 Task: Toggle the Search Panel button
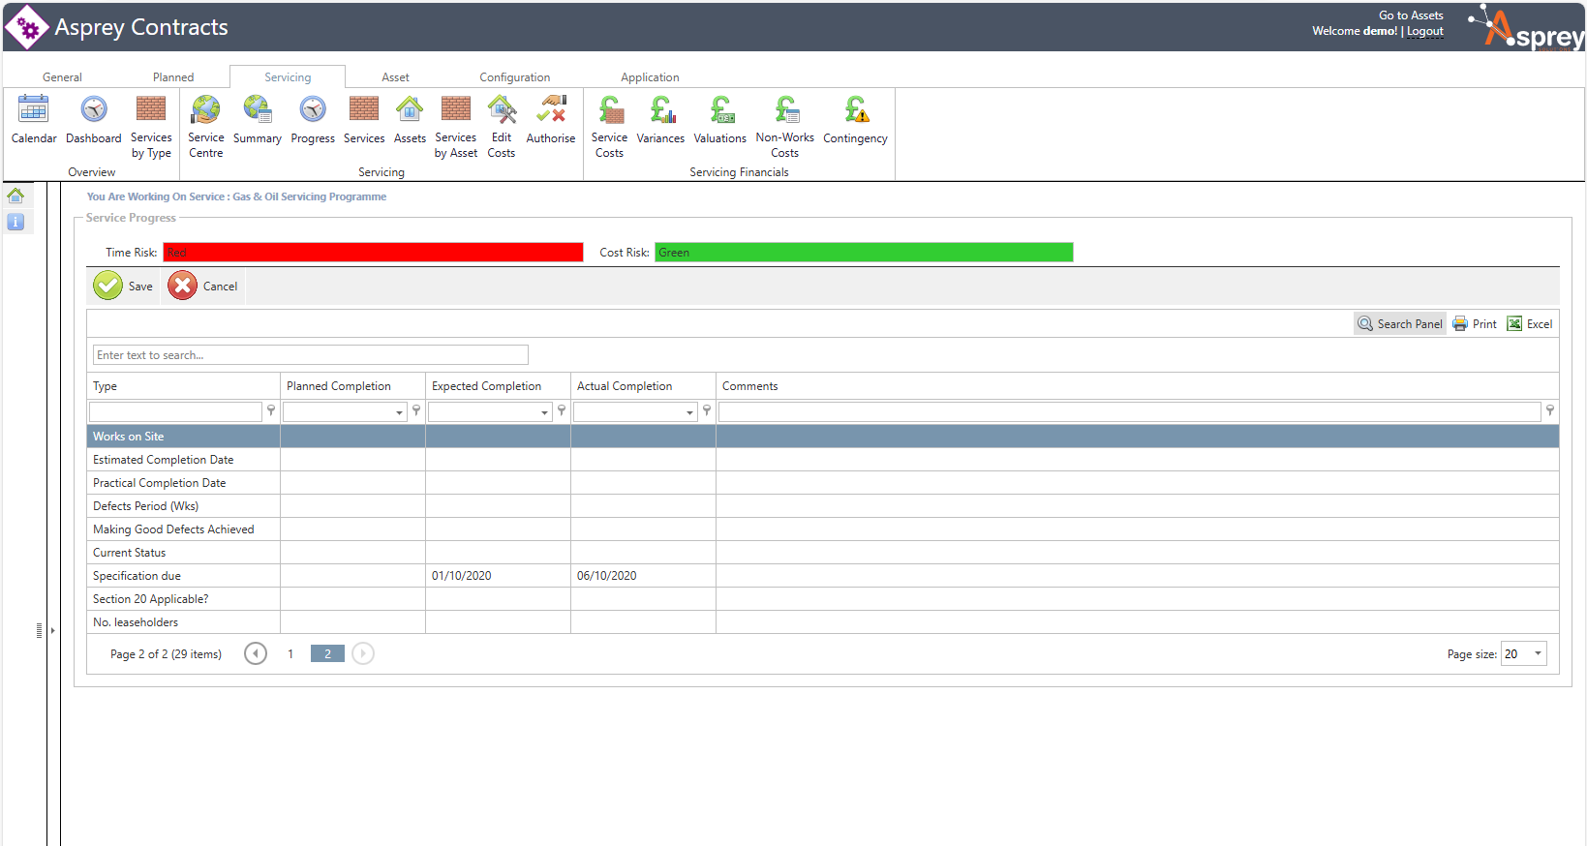pos(1400,324)
